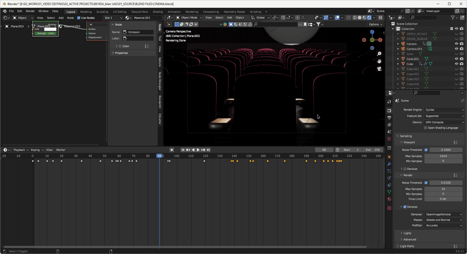Jump to the timeline end frame
The height and width of the screenshot is (254, 467).
[x=208, y=150]
